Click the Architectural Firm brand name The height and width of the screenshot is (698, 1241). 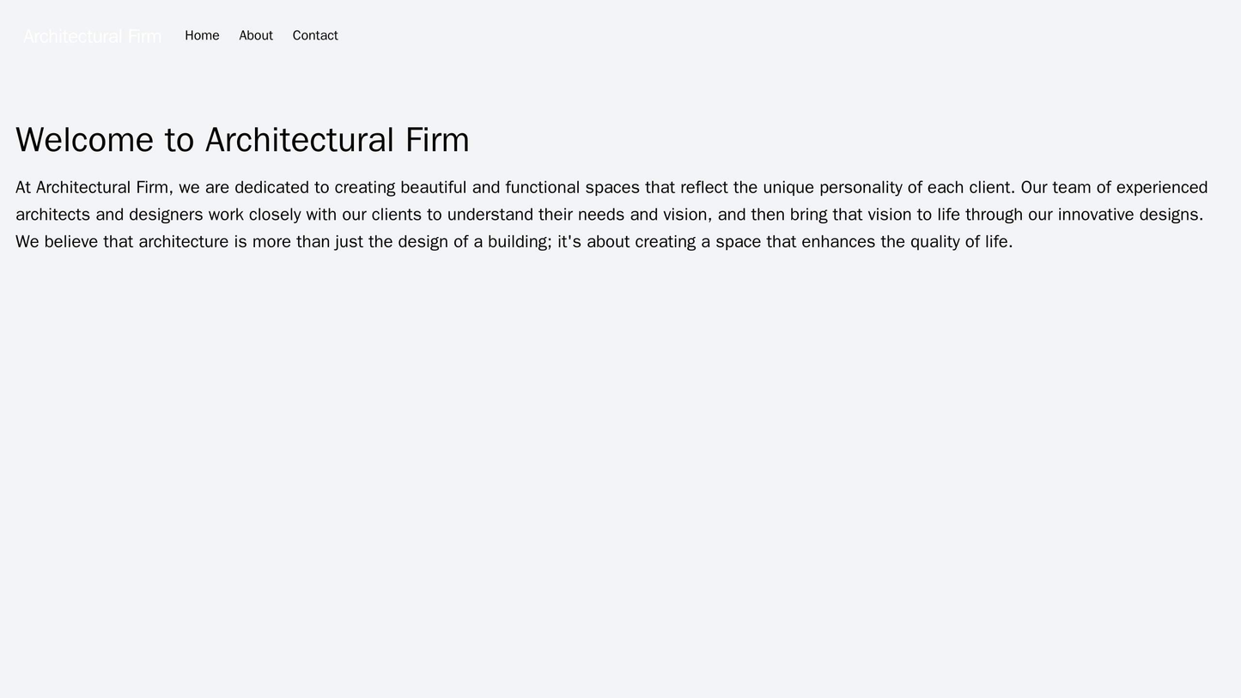94,35
